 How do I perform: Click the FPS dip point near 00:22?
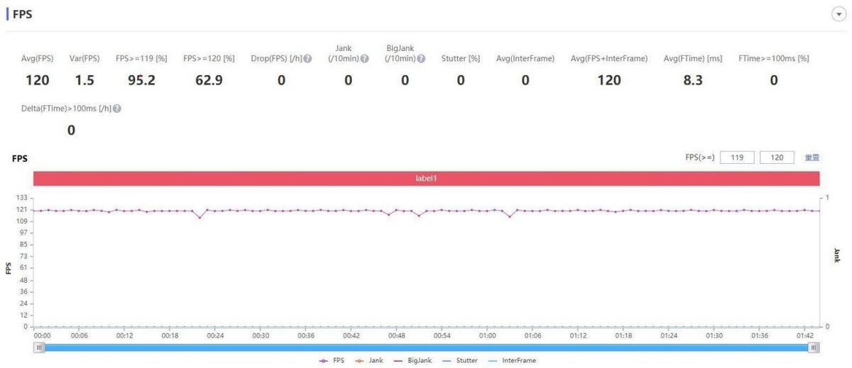[x=200, y=217]
